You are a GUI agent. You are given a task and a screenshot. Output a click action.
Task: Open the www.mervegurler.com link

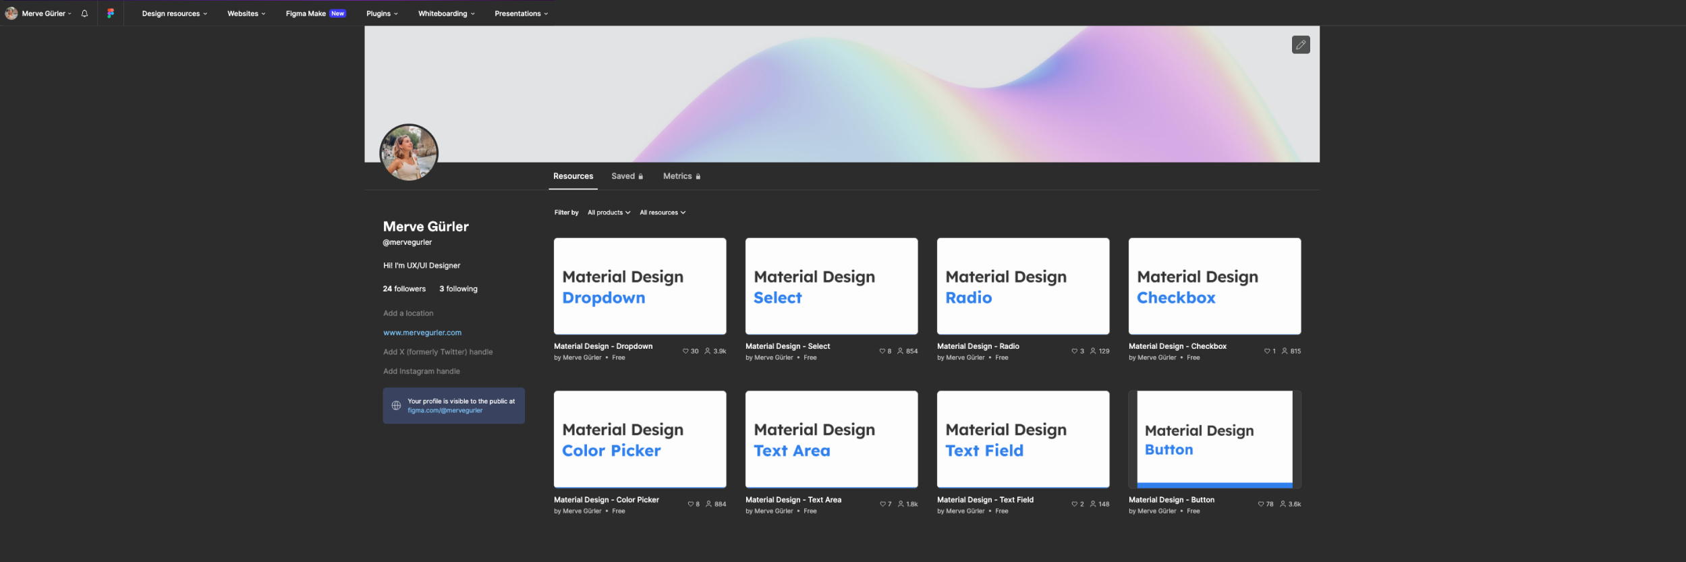tap(422, 333)
